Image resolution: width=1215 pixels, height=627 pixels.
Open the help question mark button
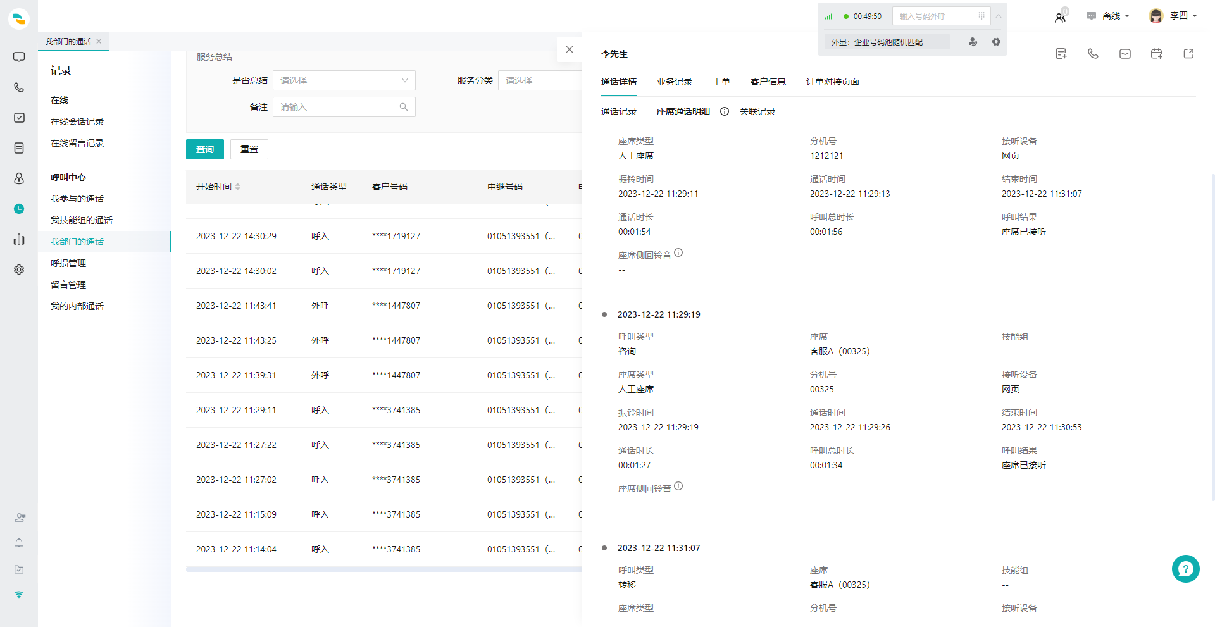click(x=1186, y=569)
